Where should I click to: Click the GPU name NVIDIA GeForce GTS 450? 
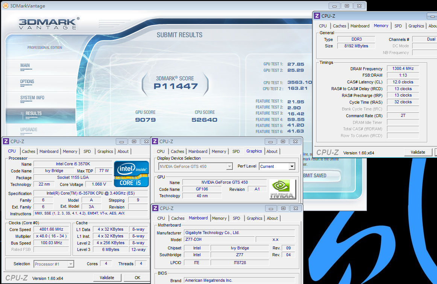[225, 182]
